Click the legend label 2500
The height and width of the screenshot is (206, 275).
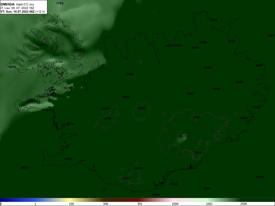tap(244, 204)
